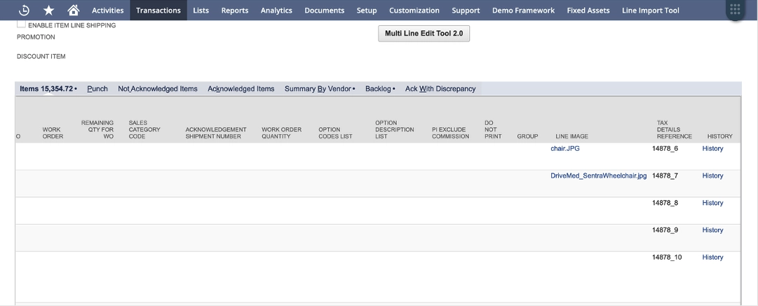Open the Customization menu
Screen dimensions: 758x306
[x=414, y=10]
